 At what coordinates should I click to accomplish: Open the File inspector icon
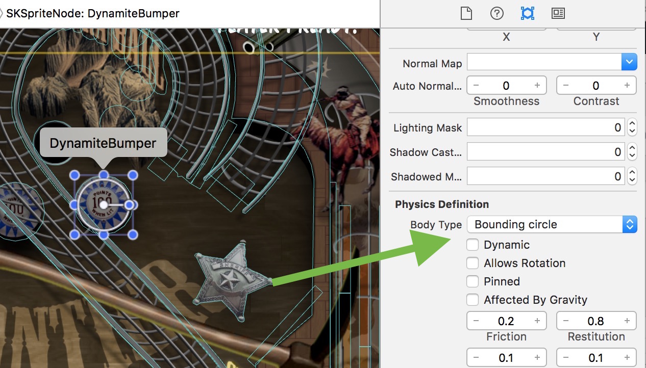click(x=466, y=13)
